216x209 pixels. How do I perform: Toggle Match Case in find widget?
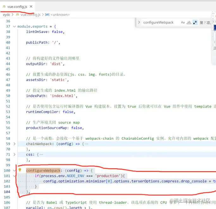pyautogui.click(x=183, y=23)
